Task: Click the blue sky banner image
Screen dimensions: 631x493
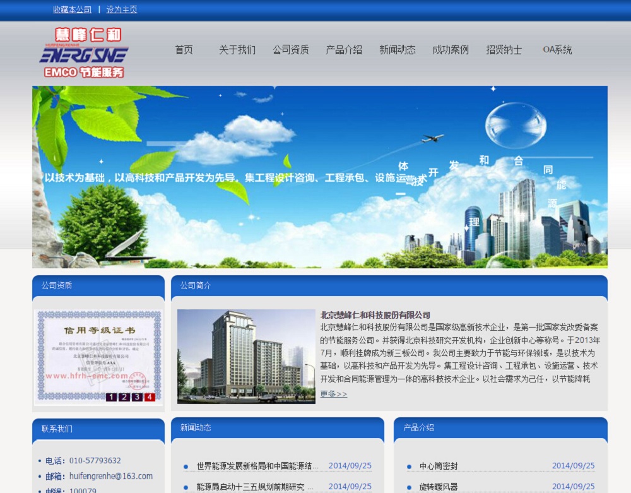Action: [x=320, y=177]
